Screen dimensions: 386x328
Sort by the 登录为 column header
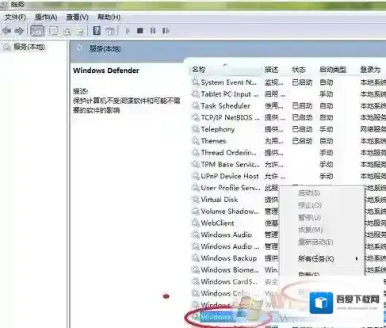coord(370,70)
